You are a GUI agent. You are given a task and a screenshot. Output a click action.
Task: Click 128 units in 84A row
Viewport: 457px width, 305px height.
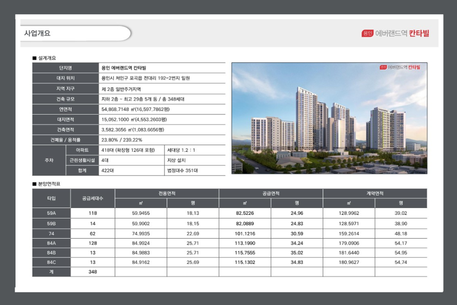click(93, 243)
